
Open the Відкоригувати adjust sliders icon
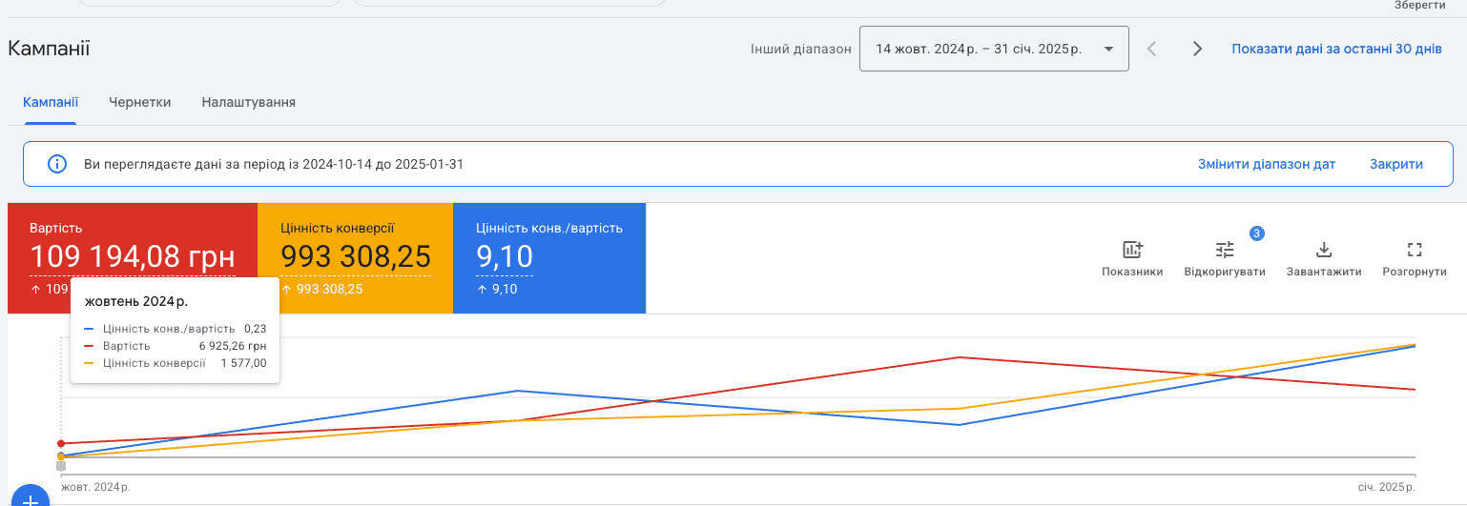coord(1225,250)
